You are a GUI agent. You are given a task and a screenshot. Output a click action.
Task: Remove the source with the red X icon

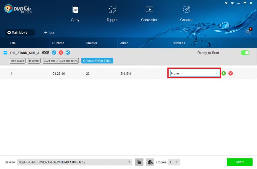tap(61, 53)
